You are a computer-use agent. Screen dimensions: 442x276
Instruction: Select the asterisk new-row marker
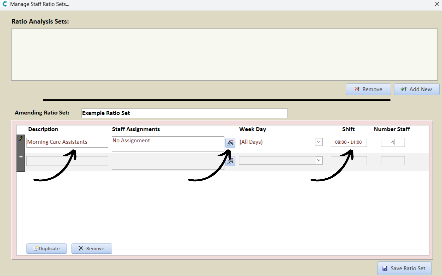pyautogui.click(x=21, y=162)
